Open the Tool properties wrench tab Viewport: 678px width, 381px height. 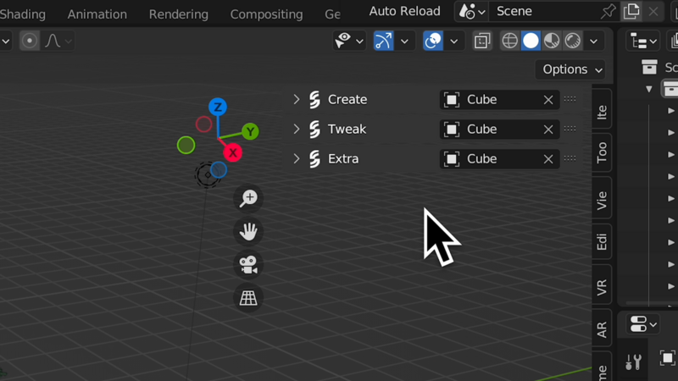tap(633, 362)
